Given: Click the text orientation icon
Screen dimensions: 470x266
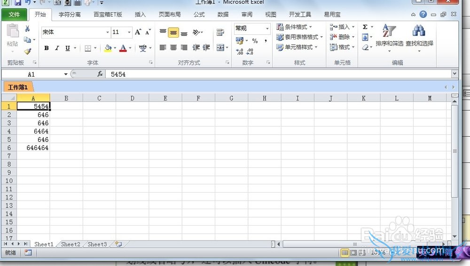Looking at the screenshot, I should tap(196, 32).
